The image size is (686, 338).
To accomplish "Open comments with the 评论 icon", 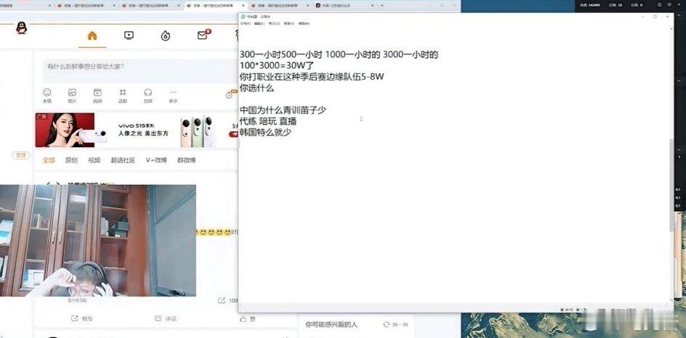I will click(x=158, y=319).
